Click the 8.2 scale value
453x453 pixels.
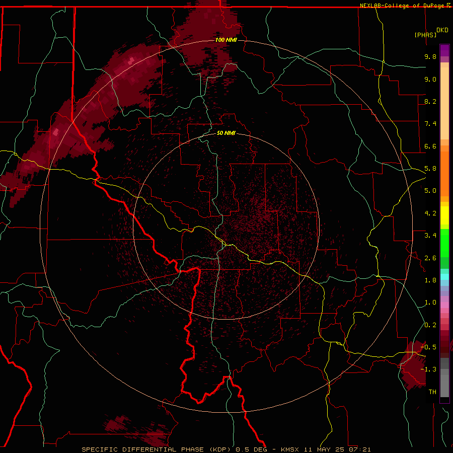click(x=430, y=101)
